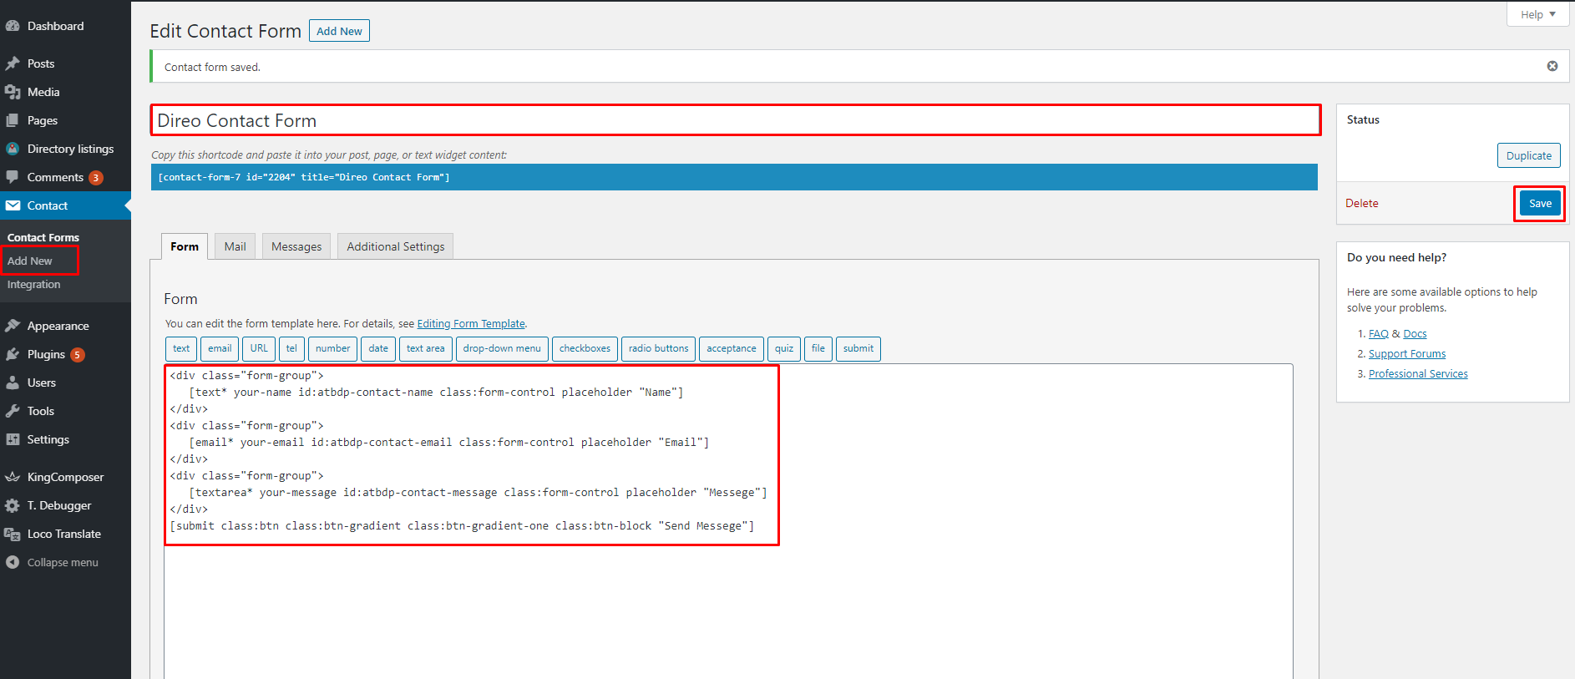Select the contact-form-7 shortcode field
Viewport: 1575px width, 679px height.
(734, 177)
